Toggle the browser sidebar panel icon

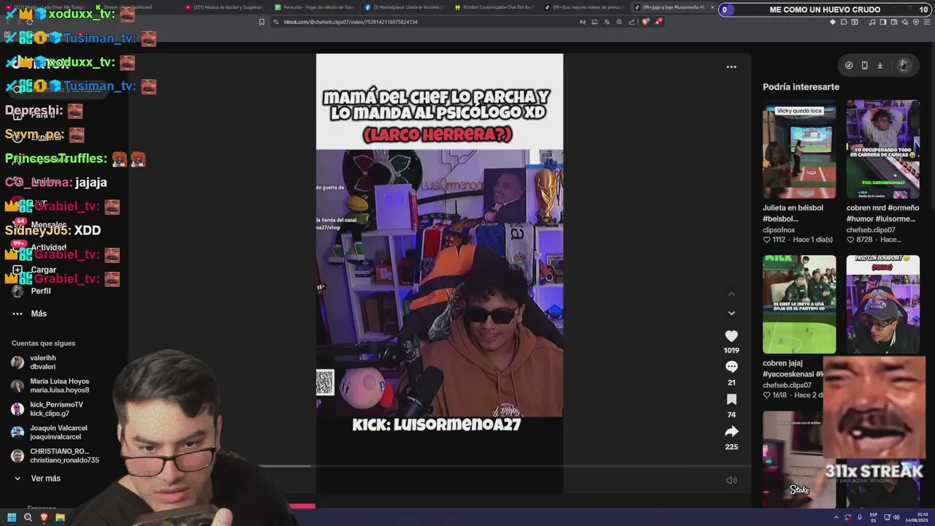coord(883,22)
